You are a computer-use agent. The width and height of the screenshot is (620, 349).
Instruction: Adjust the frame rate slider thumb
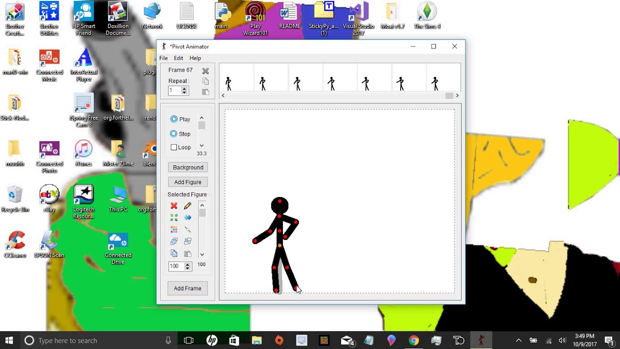(x=201, y=126)
